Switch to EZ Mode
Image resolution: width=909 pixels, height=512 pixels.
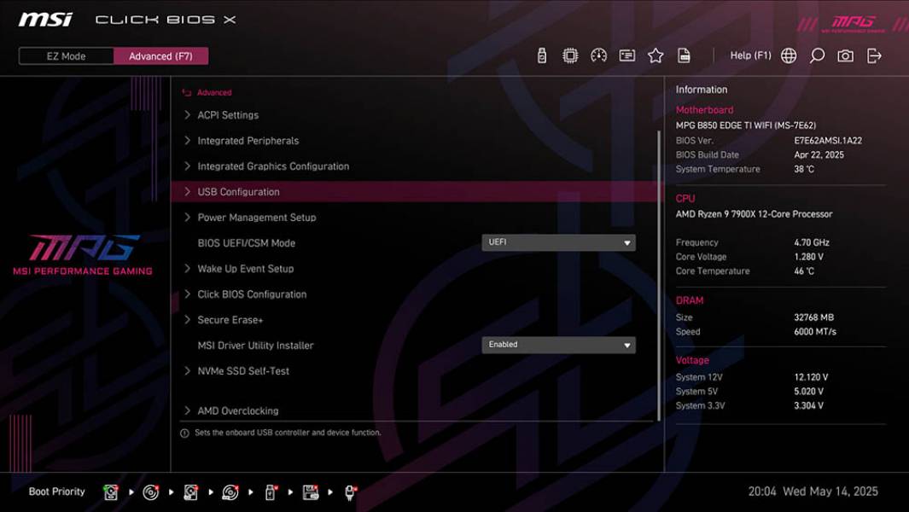[66, 56]
